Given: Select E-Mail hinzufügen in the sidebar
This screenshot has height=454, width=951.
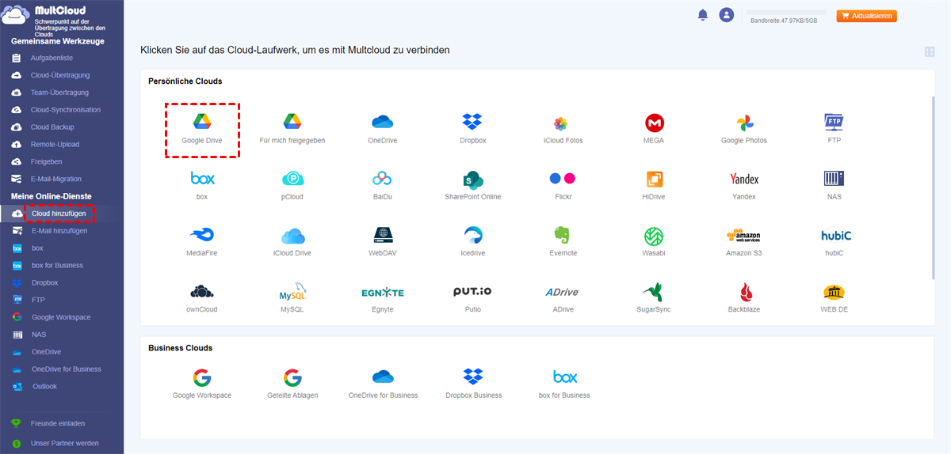Looking at the screenshot, I should (x=61, y=231).
